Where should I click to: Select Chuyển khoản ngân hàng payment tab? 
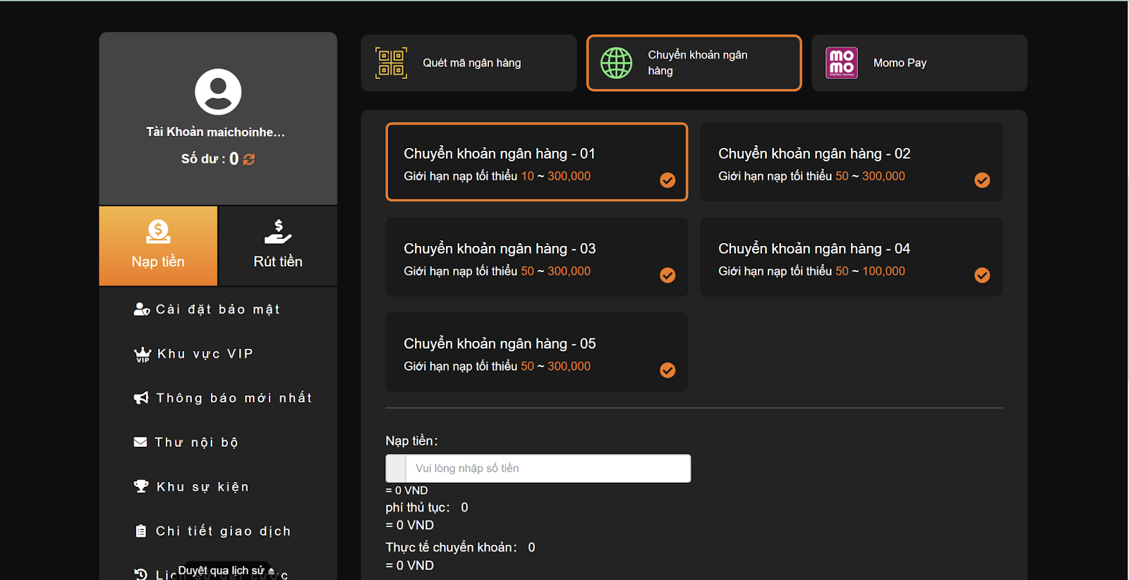(694, 63)
